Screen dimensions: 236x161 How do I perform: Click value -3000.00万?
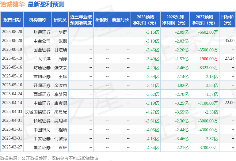coord(208,121)
